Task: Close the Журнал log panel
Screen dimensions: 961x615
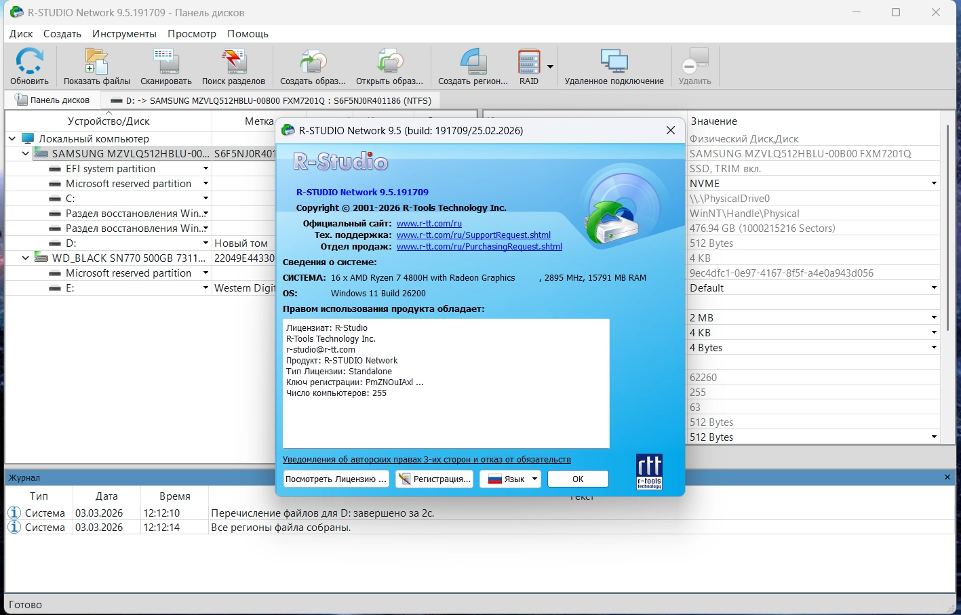Action: pos(947,477)
